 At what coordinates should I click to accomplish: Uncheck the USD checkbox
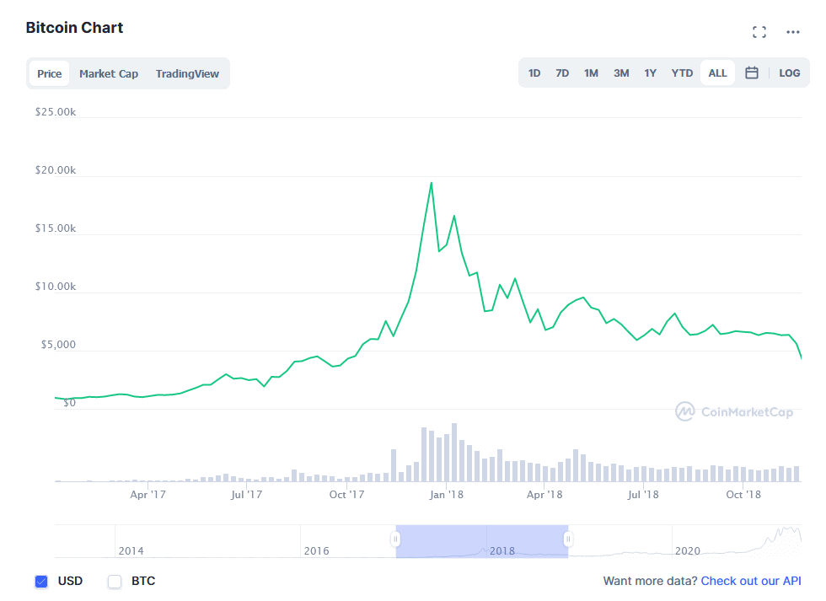pos(41,581)
